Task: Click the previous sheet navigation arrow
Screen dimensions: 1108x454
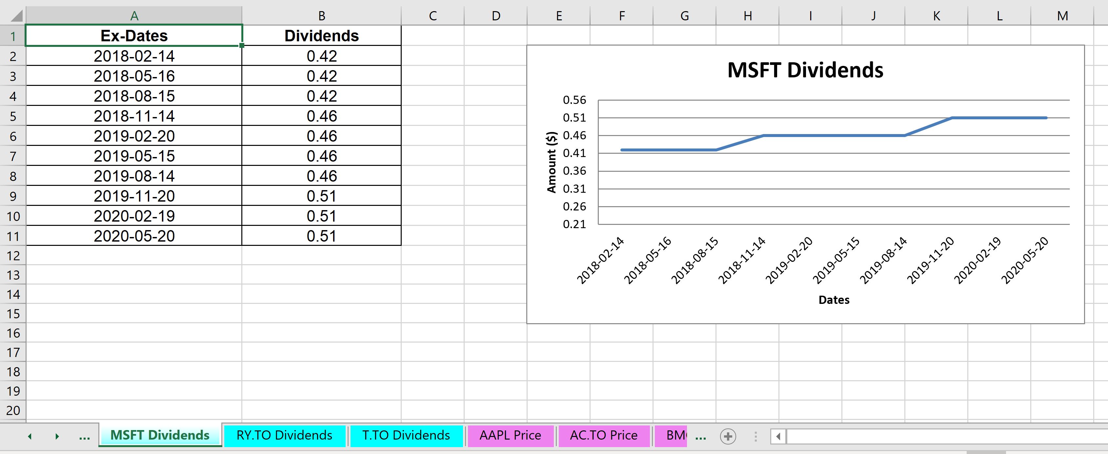Action: click(x=30, y=436)
